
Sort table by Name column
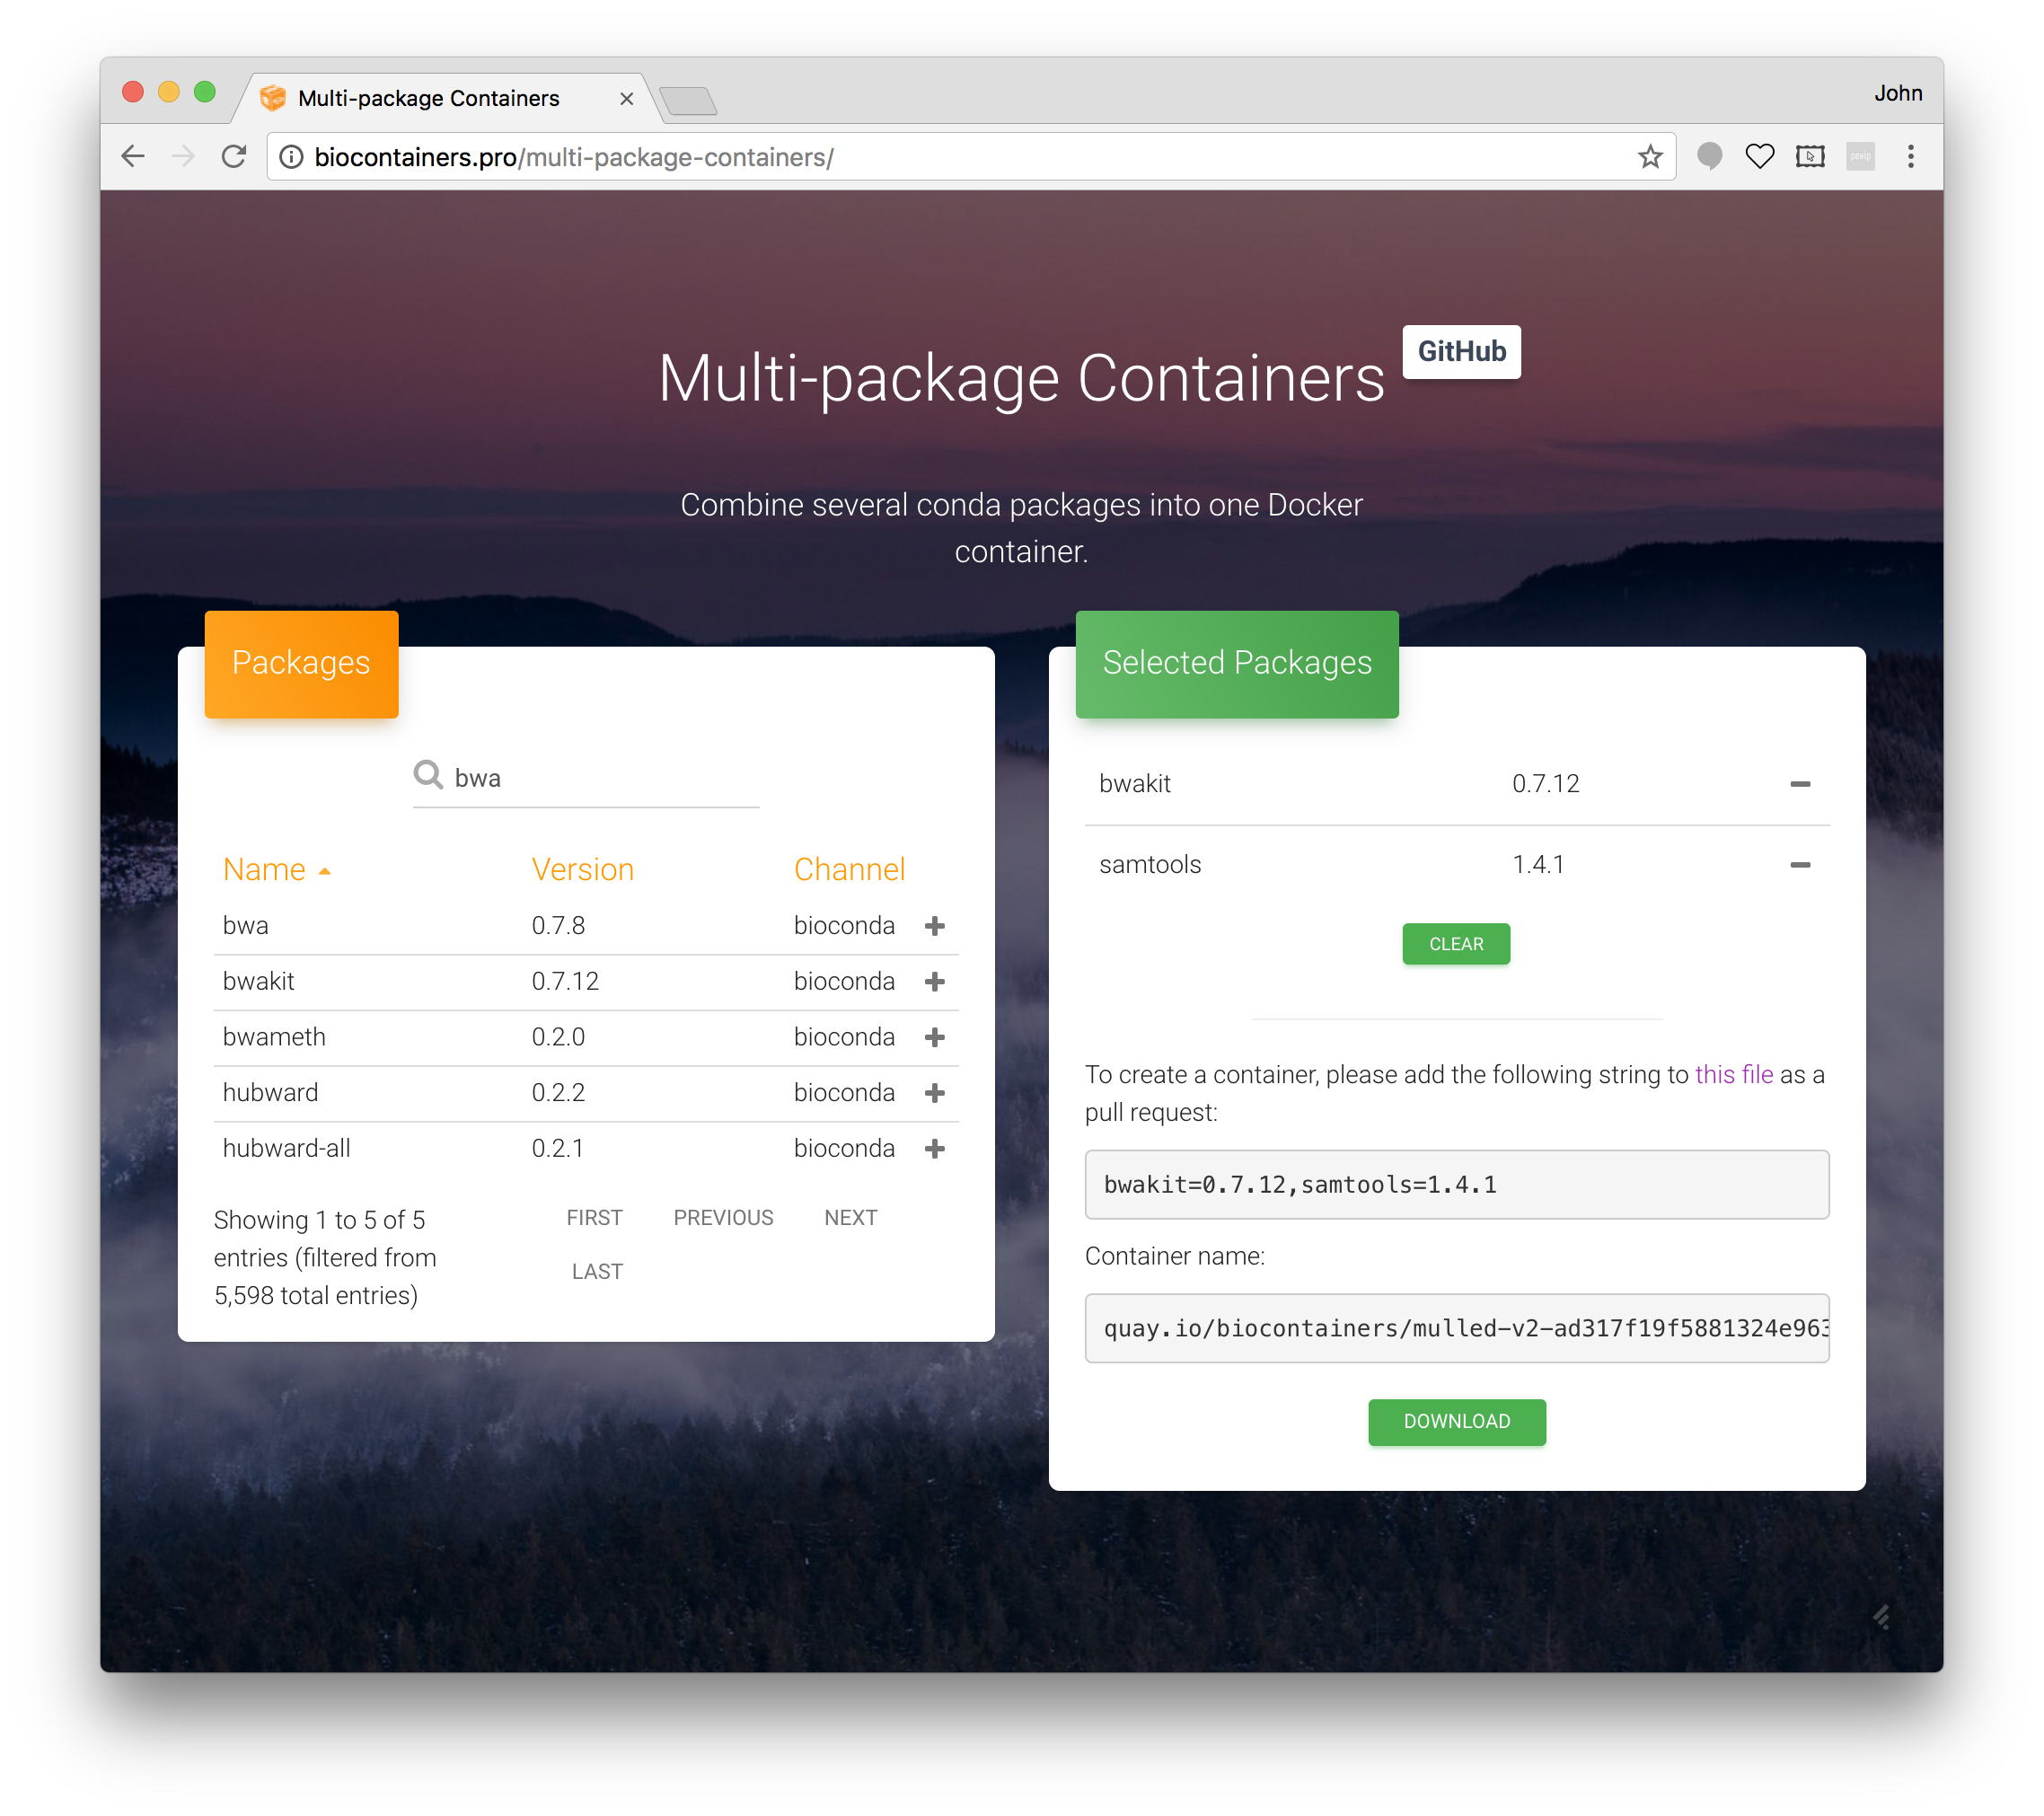(x=277, y=869)
